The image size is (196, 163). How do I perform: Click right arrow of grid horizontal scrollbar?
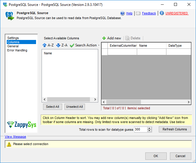point(188,102)
